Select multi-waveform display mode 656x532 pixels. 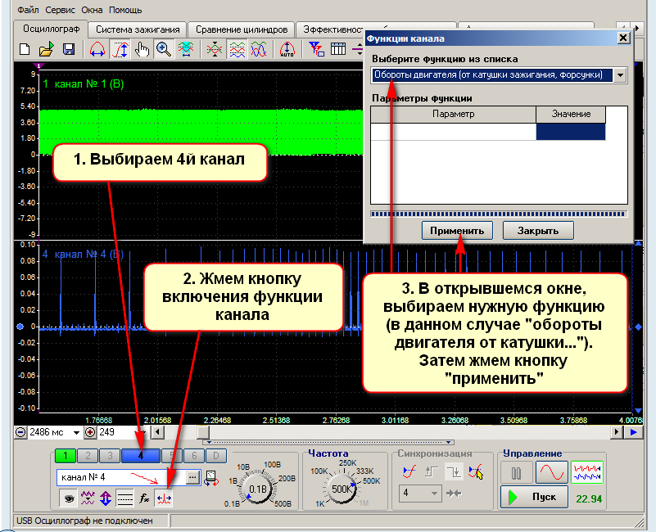click(587, 472)
